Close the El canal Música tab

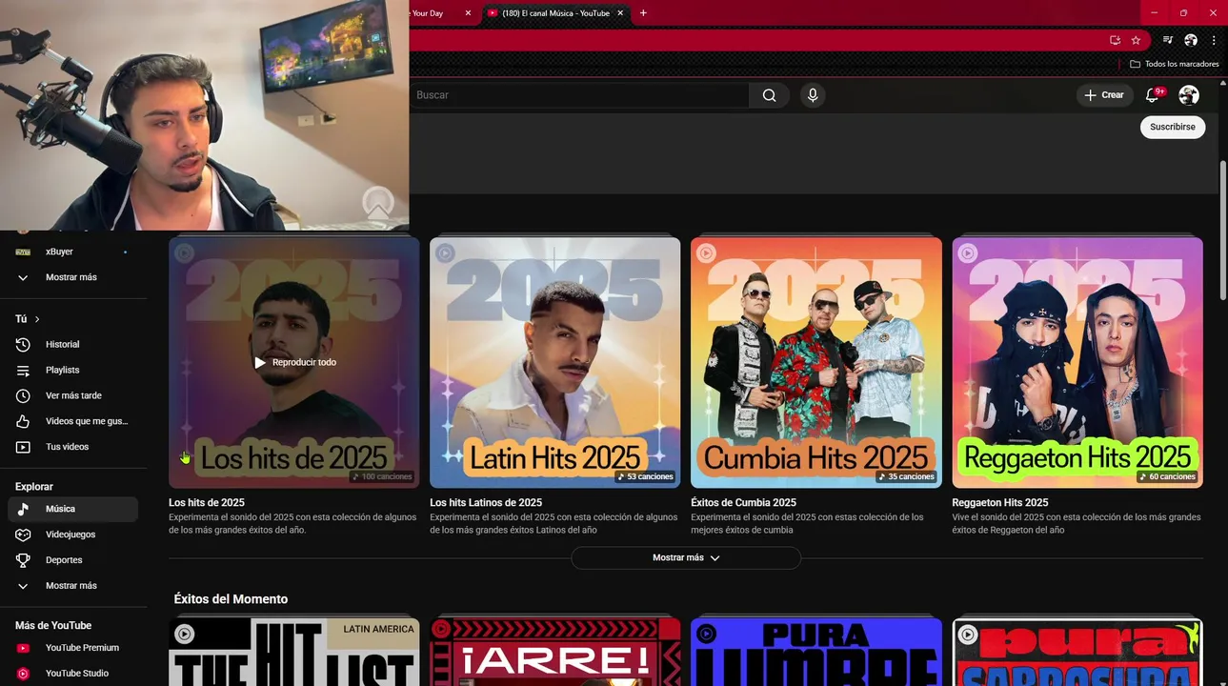(620, 13)
